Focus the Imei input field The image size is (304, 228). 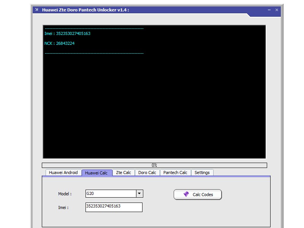click(x=114, y=207)
